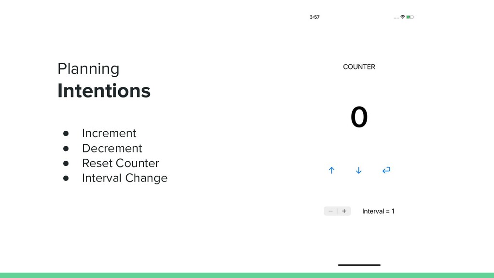Increase interval with stepper plus button
The height and width of the screenshot is (278, 494).
pyautogui.click(x=344, y=211)
